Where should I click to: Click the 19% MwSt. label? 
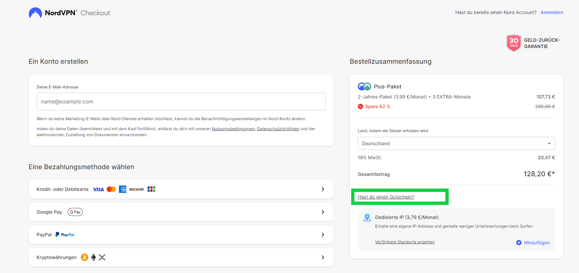coord(370,158)
